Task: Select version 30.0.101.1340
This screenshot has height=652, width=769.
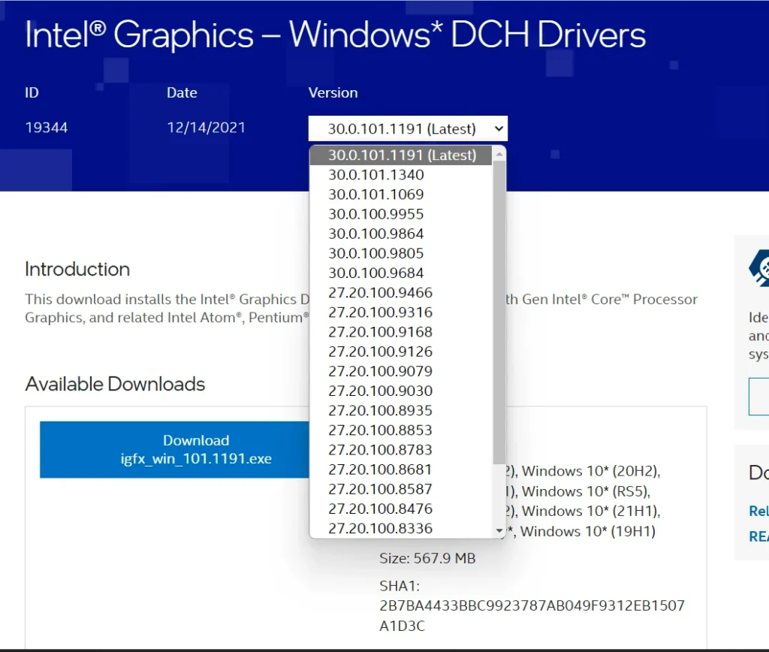Action: (401, 175)
